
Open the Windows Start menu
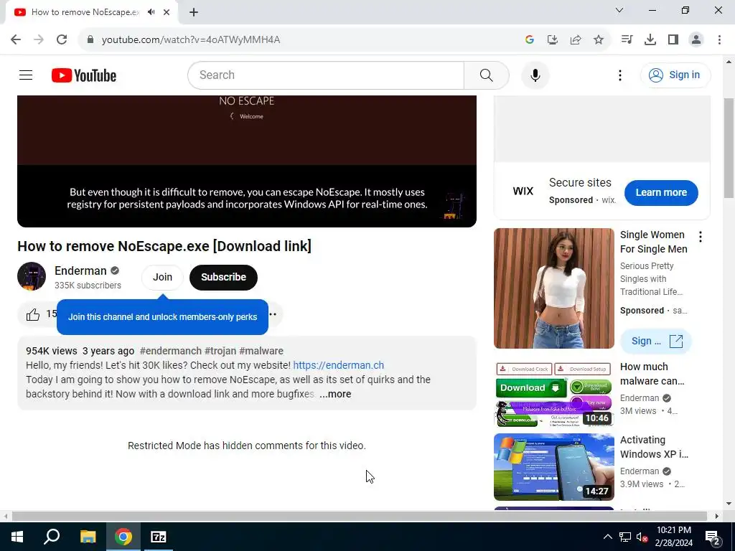pyautogui.click(x=17, y=537)
